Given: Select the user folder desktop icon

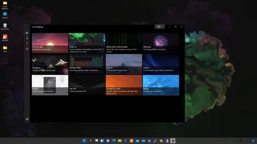Looking at the screenshot, I should pyautogui.click(x=5, y=5).
